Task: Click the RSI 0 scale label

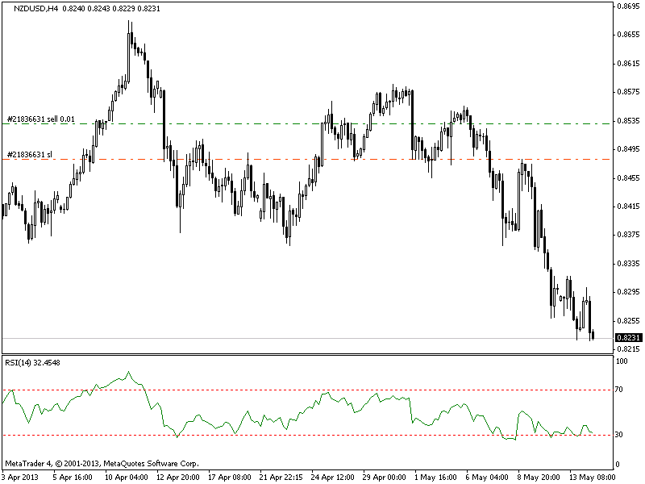Action: coord(618,465)
